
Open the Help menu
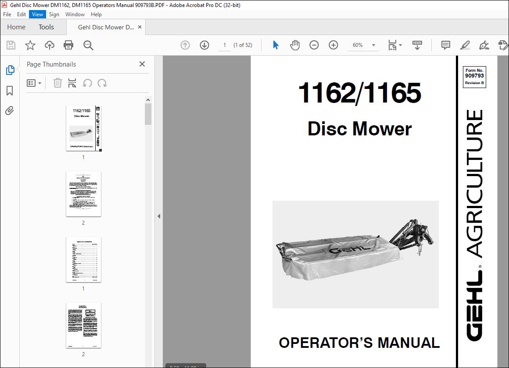pos(96,14)
